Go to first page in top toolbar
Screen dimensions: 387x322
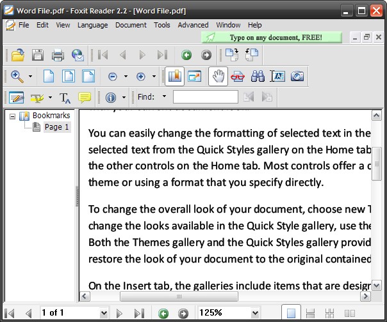[x=103, y=55]
